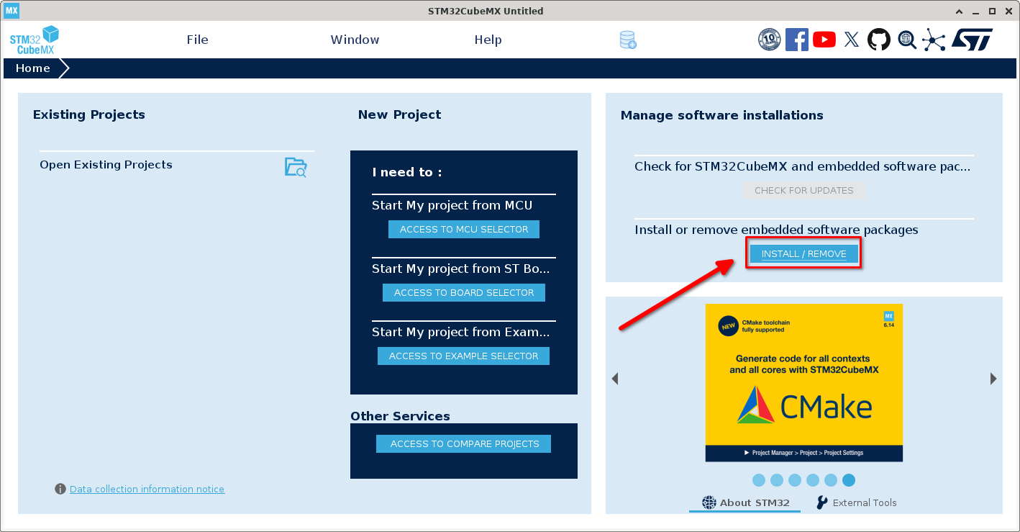This screenshot has height=532, width=1020.
Task: Open the GitHub icon link
Action: (x=878, y=40)
